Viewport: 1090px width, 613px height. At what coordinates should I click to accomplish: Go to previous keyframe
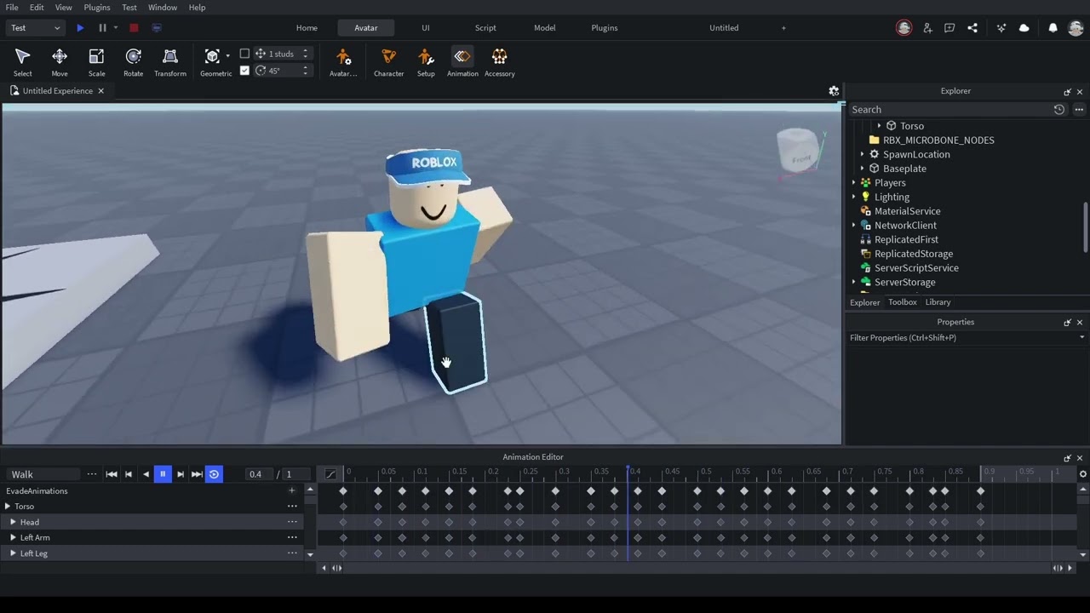point(129,474)
